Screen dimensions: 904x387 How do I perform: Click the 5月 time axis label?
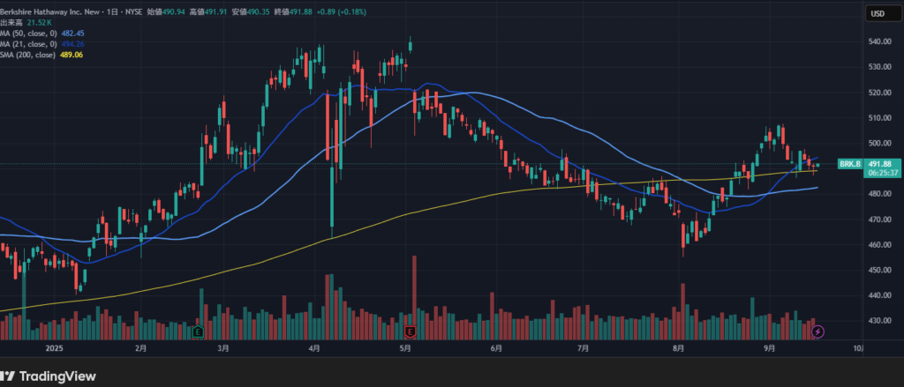405,348
